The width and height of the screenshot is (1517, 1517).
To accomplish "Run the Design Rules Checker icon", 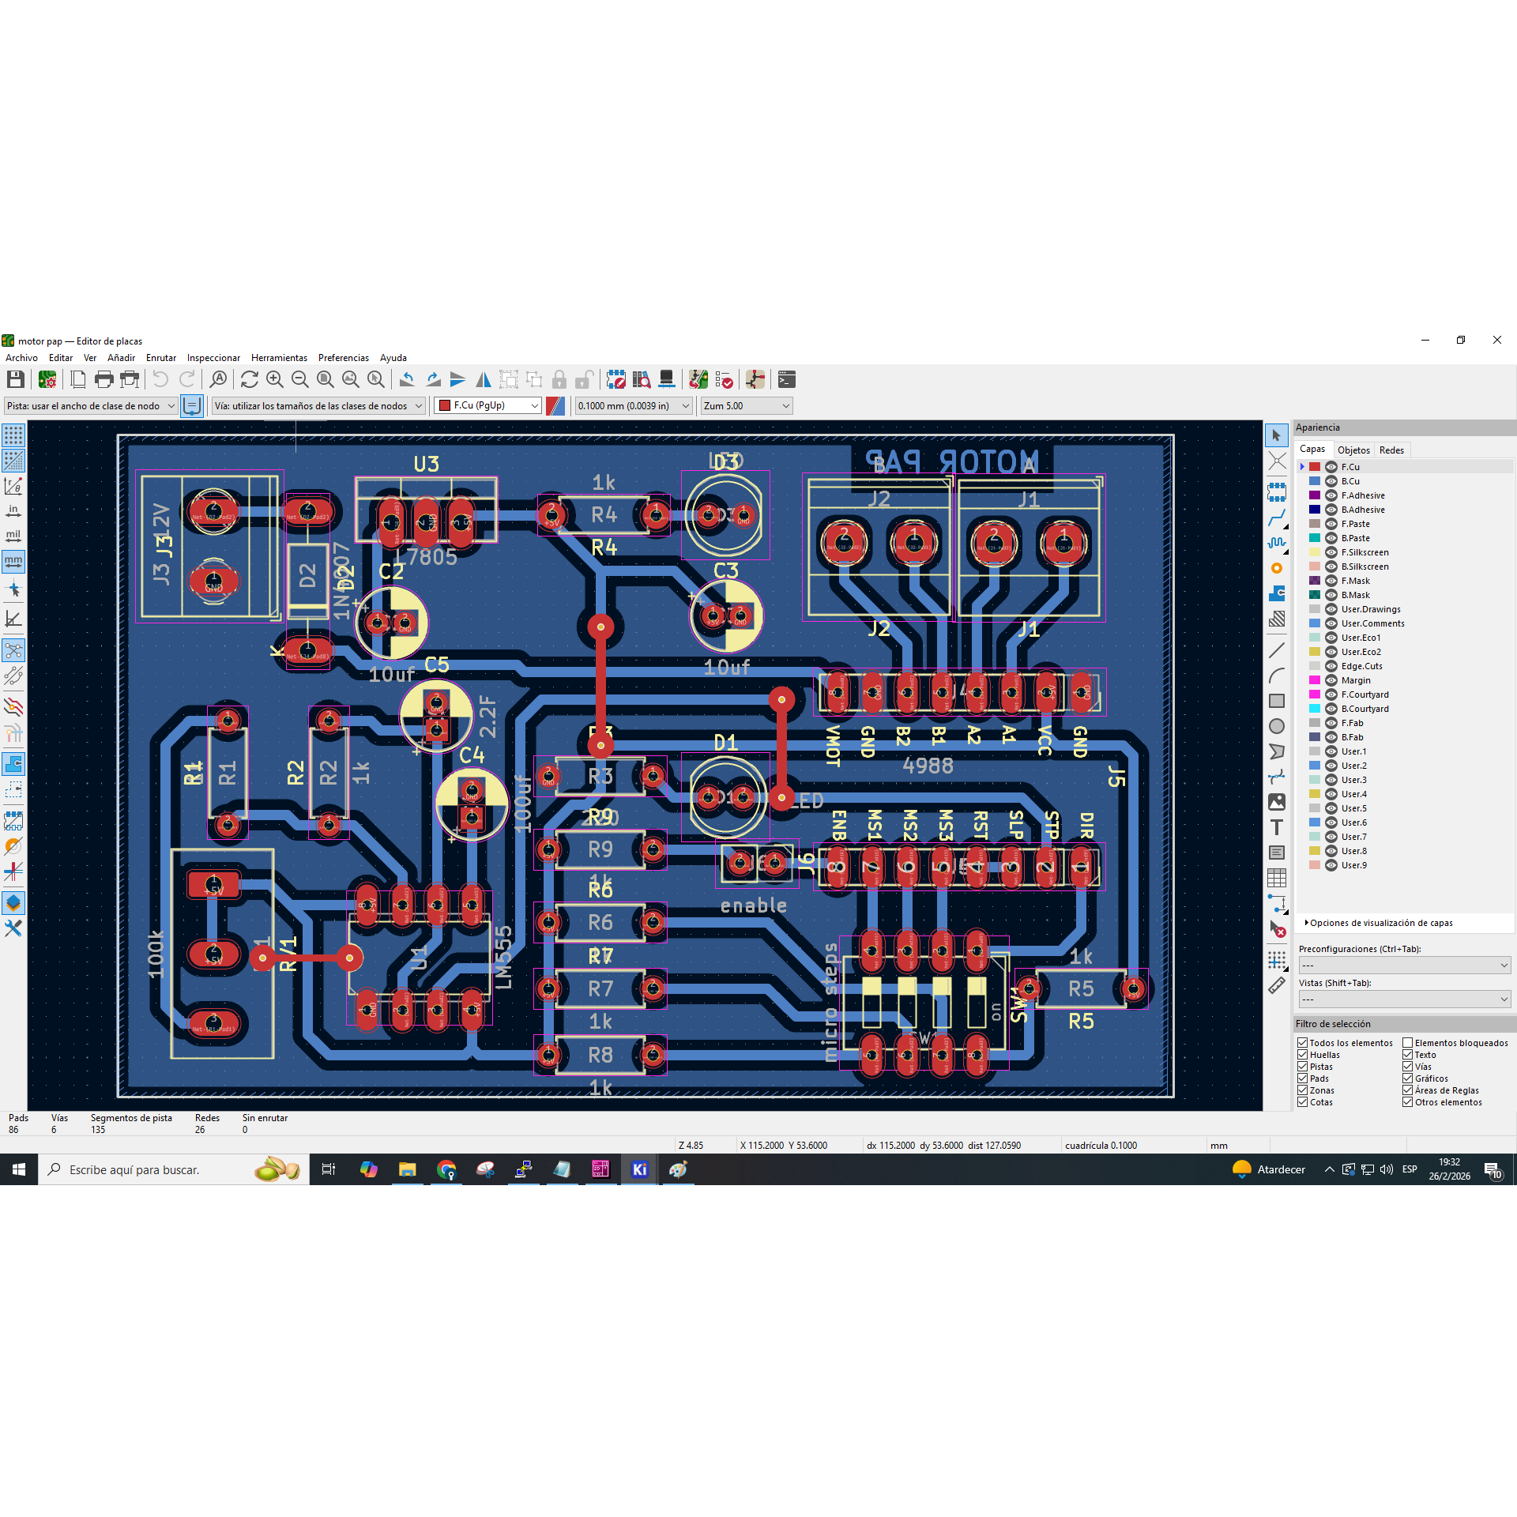I will (x=724, y=380).
